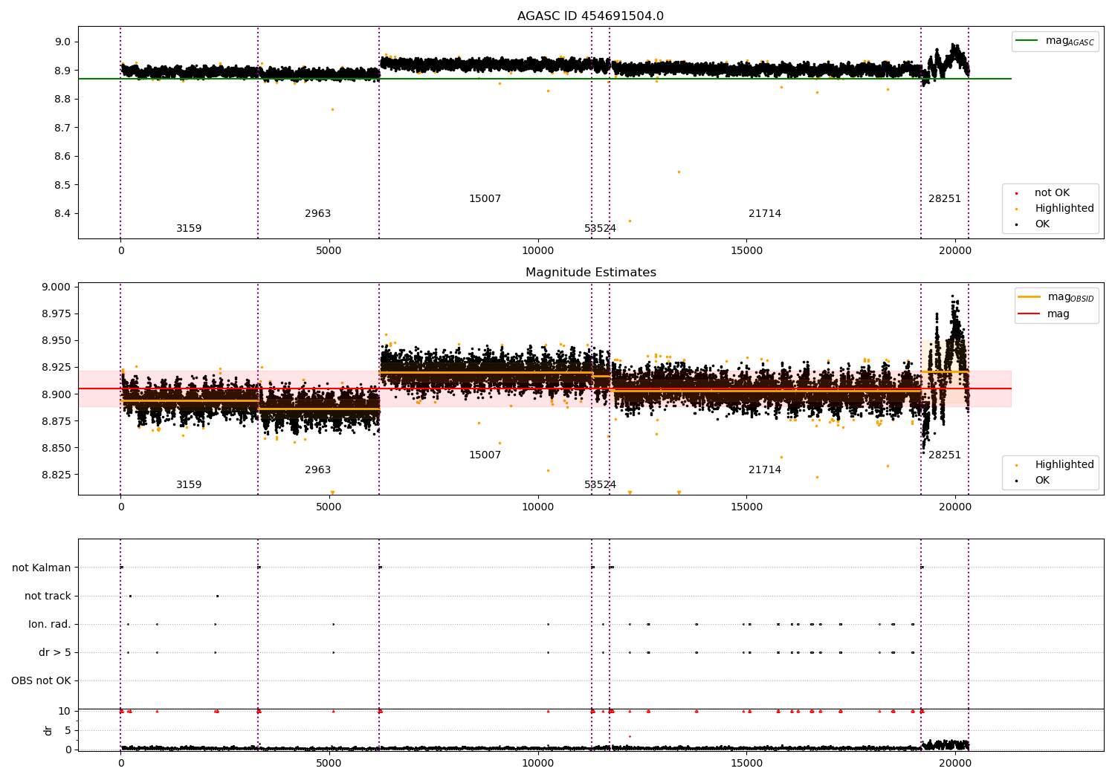The width and height of the screenshot is (1115, 780).
Task: Click the 'not OK' legend entry
Action: (1052, 193)
